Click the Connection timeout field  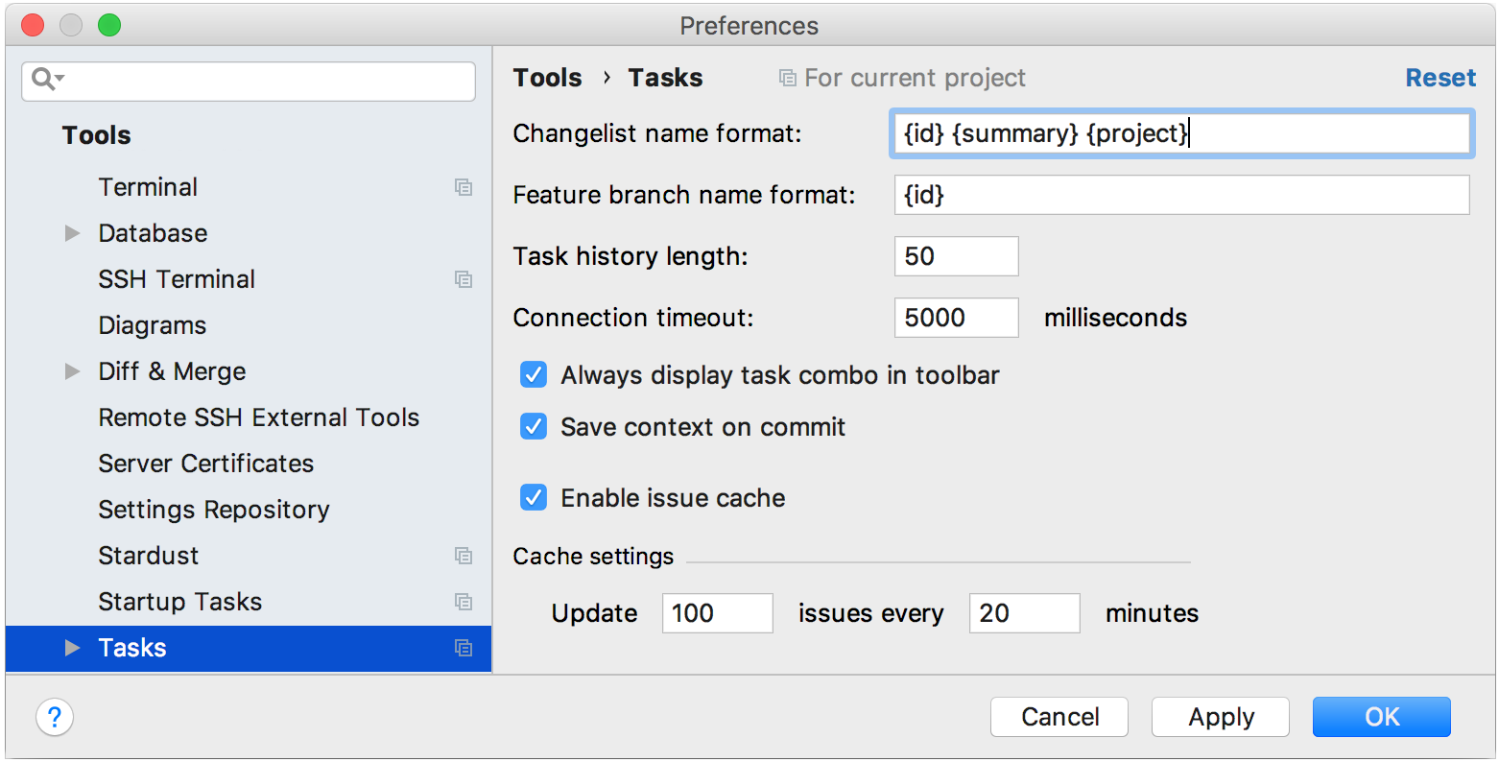coord(956,318)
